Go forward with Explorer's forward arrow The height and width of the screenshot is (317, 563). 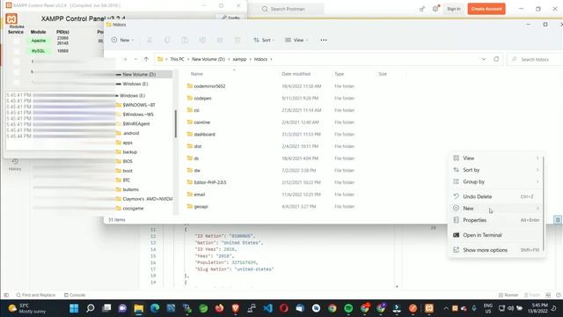click(125, 59)
